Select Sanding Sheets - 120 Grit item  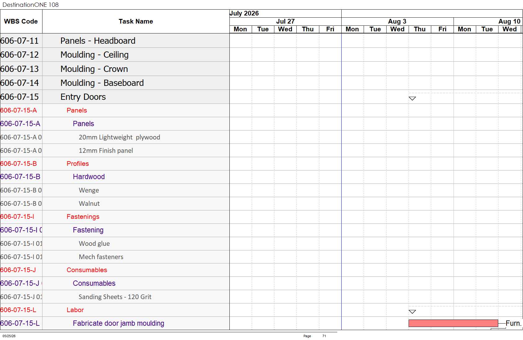pyautogui.click(x=115, y=297)
